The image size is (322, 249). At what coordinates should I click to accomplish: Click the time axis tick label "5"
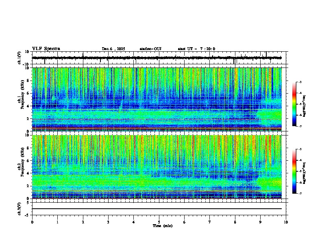click(x=159, y=222)
